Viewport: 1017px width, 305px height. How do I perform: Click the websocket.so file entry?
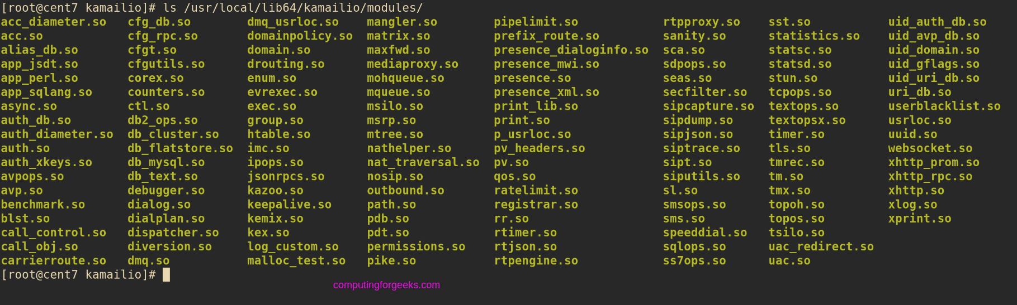930,148
